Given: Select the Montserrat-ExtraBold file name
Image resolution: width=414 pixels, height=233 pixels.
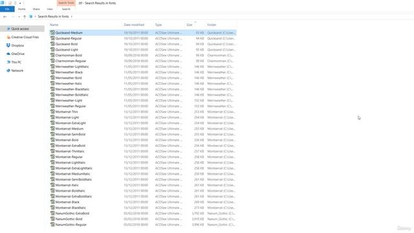Looking at the screenshot, I should pos(71,146).
